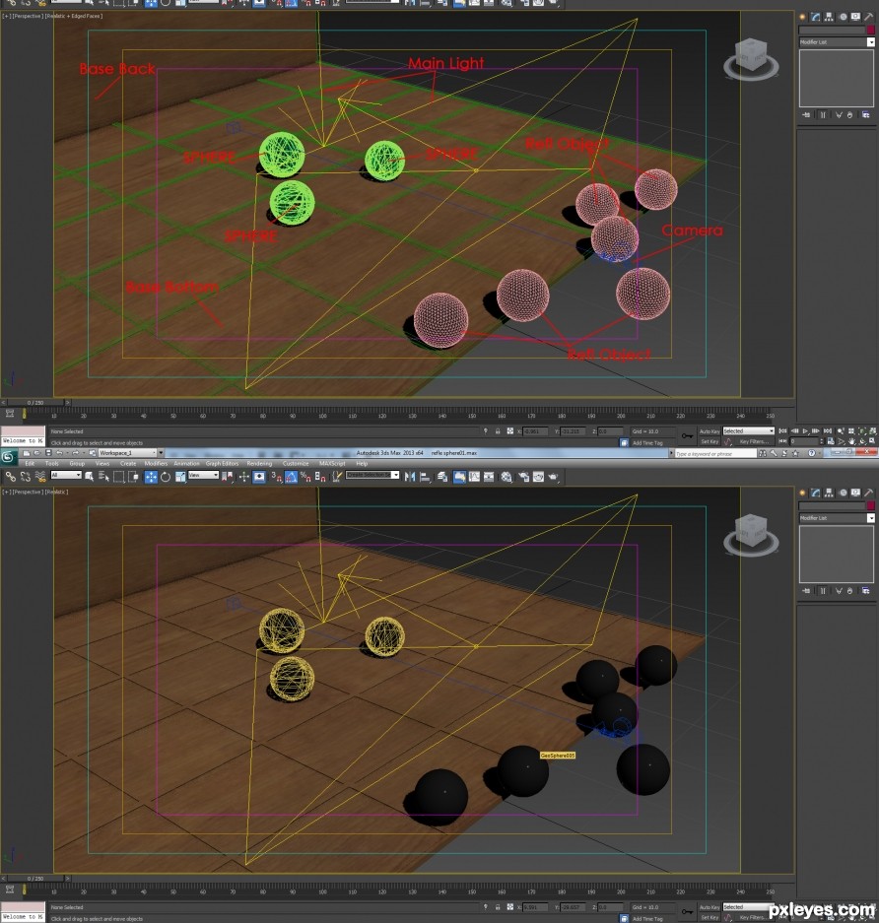The height and width of the screenshot is (923, 879).
Task: Open the Render Setup dialog icon
Action: [x=523, y=476]
